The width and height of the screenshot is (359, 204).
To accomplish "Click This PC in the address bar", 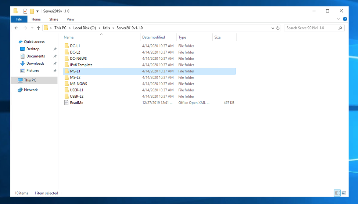I will coord(60,28).
